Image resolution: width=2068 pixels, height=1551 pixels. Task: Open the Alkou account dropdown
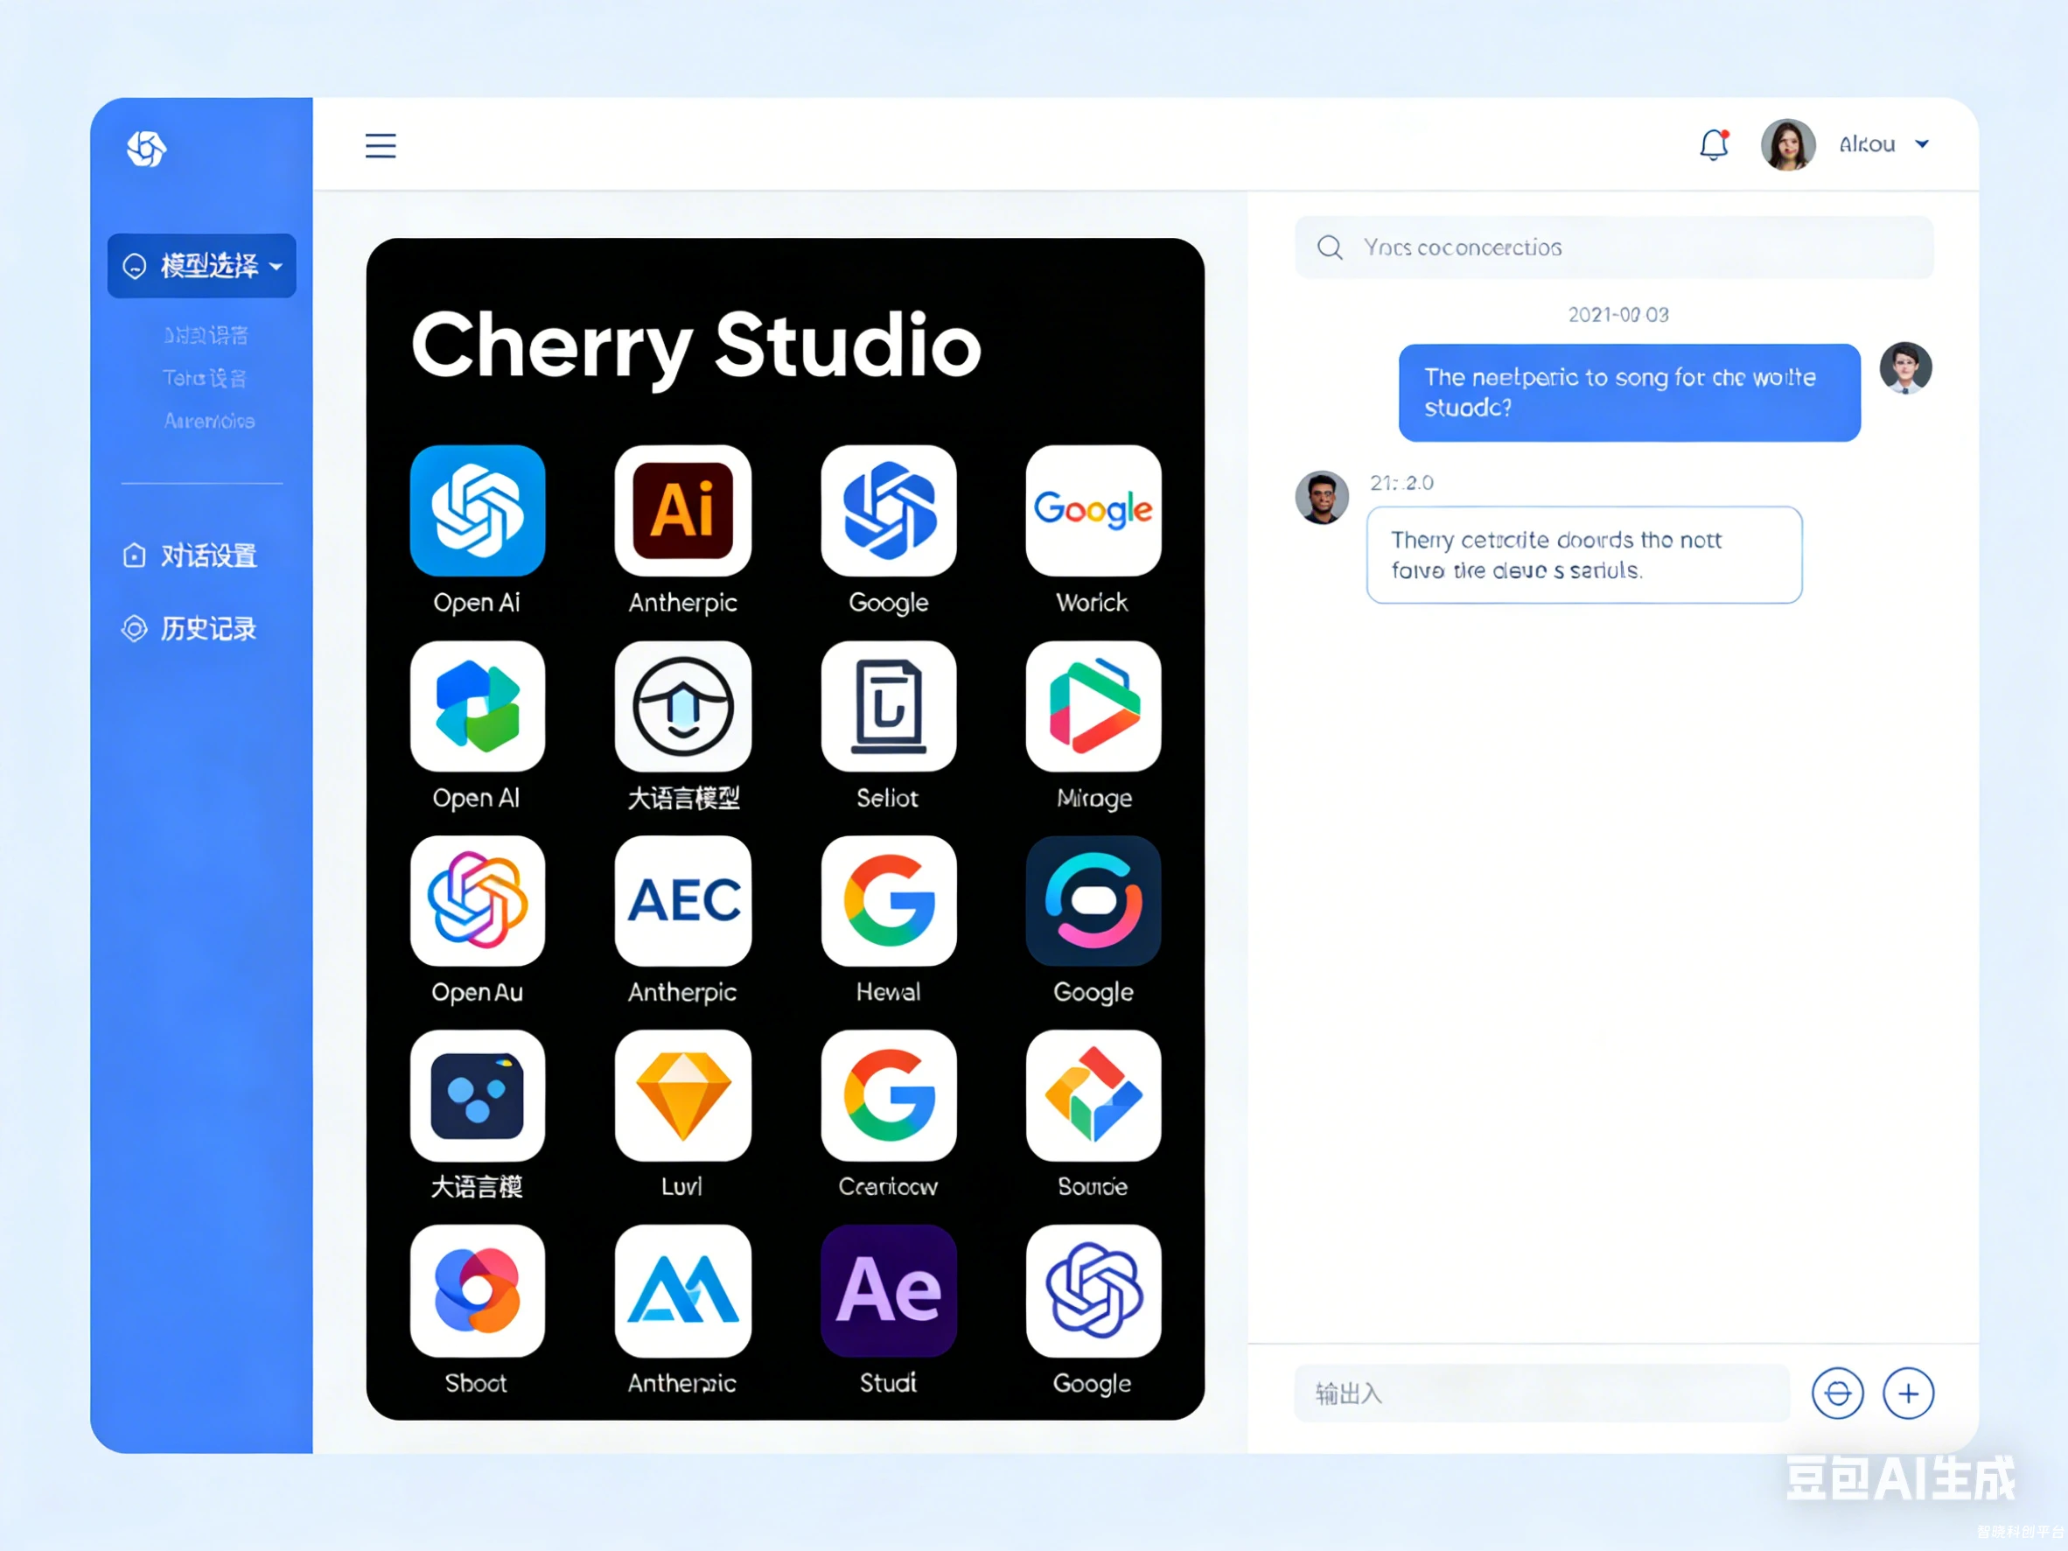pyautogui.click(x=1882, y=144)
